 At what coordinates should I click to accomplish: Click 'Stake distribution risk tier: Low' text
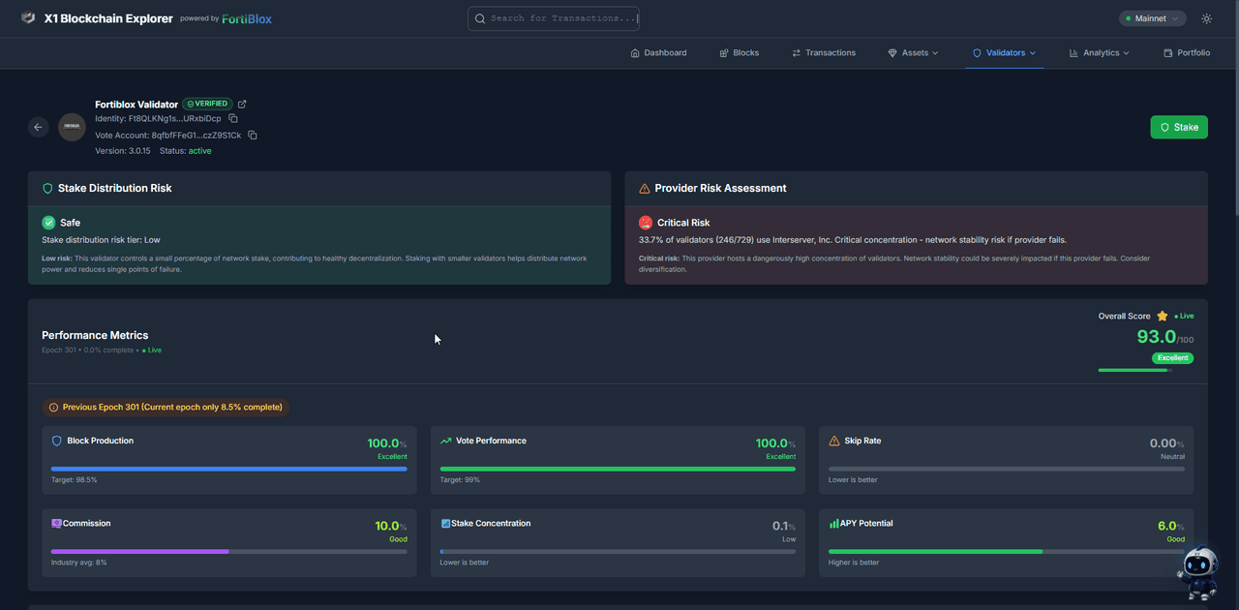101,239
